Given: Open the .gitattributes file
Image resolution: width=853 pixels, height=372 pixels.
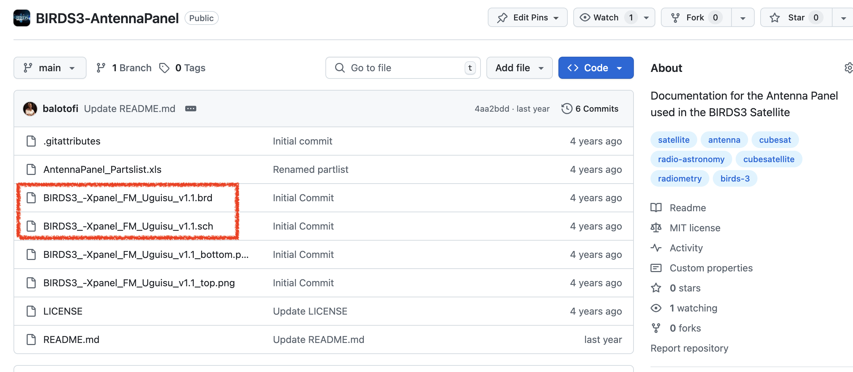Looking at the screenshot, I should click(x=72, y=141).
